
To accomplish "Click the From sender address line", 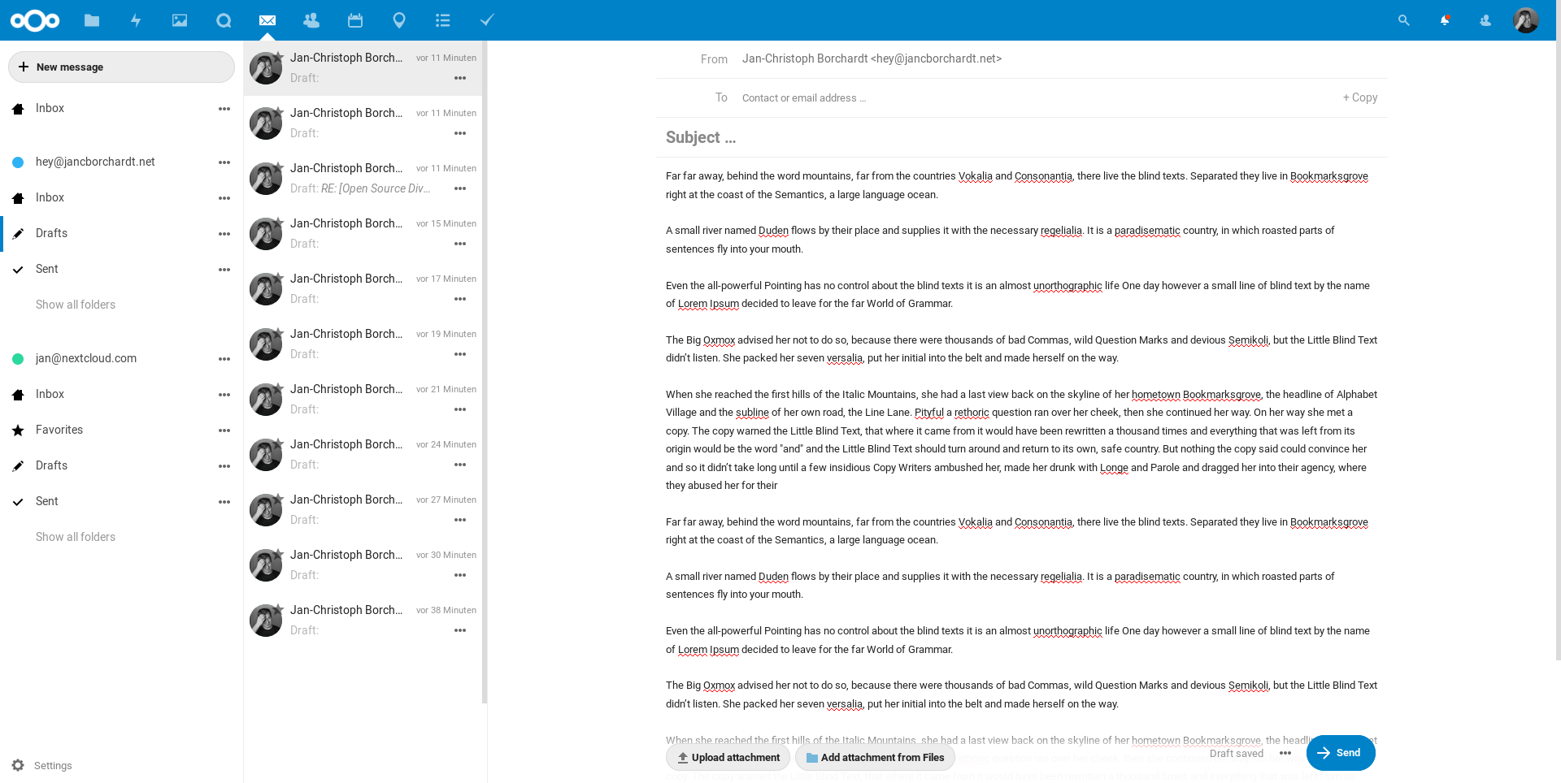I will 872,58.
